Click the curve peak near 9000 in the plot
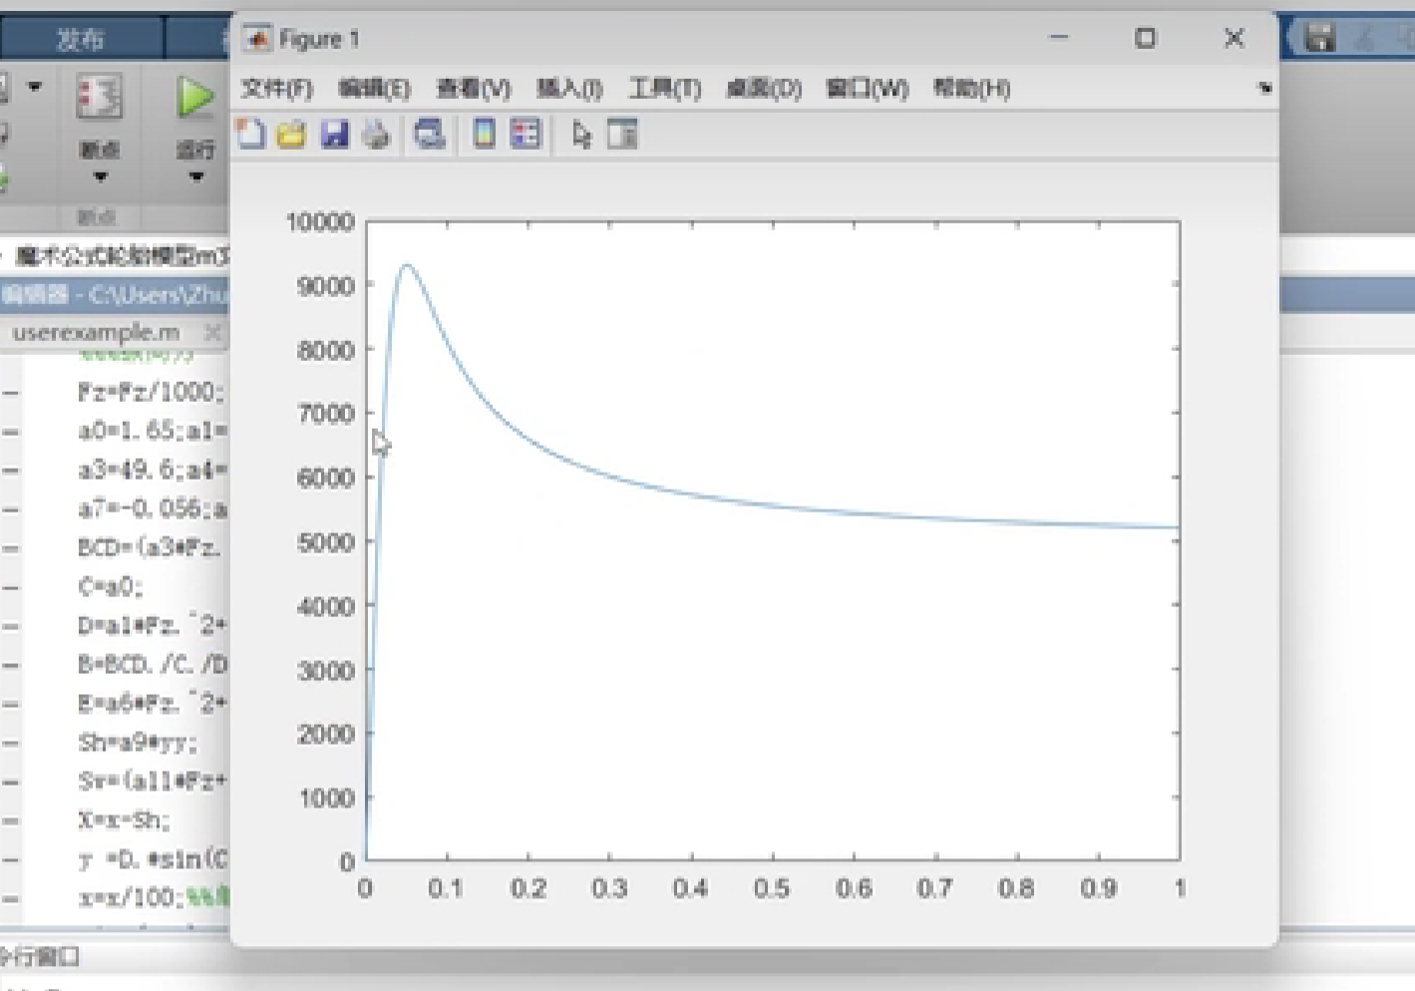This screenshot has width=1415, height=991. (x=406, y=265)
